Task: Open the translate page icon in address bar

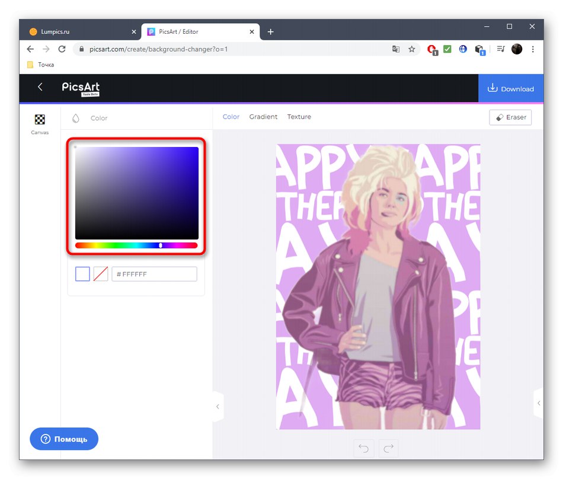Action: point(396,49)
